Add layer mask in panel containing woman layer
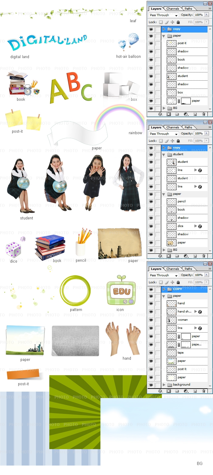The height and width of the screenshot is (475, 213). 169,391
